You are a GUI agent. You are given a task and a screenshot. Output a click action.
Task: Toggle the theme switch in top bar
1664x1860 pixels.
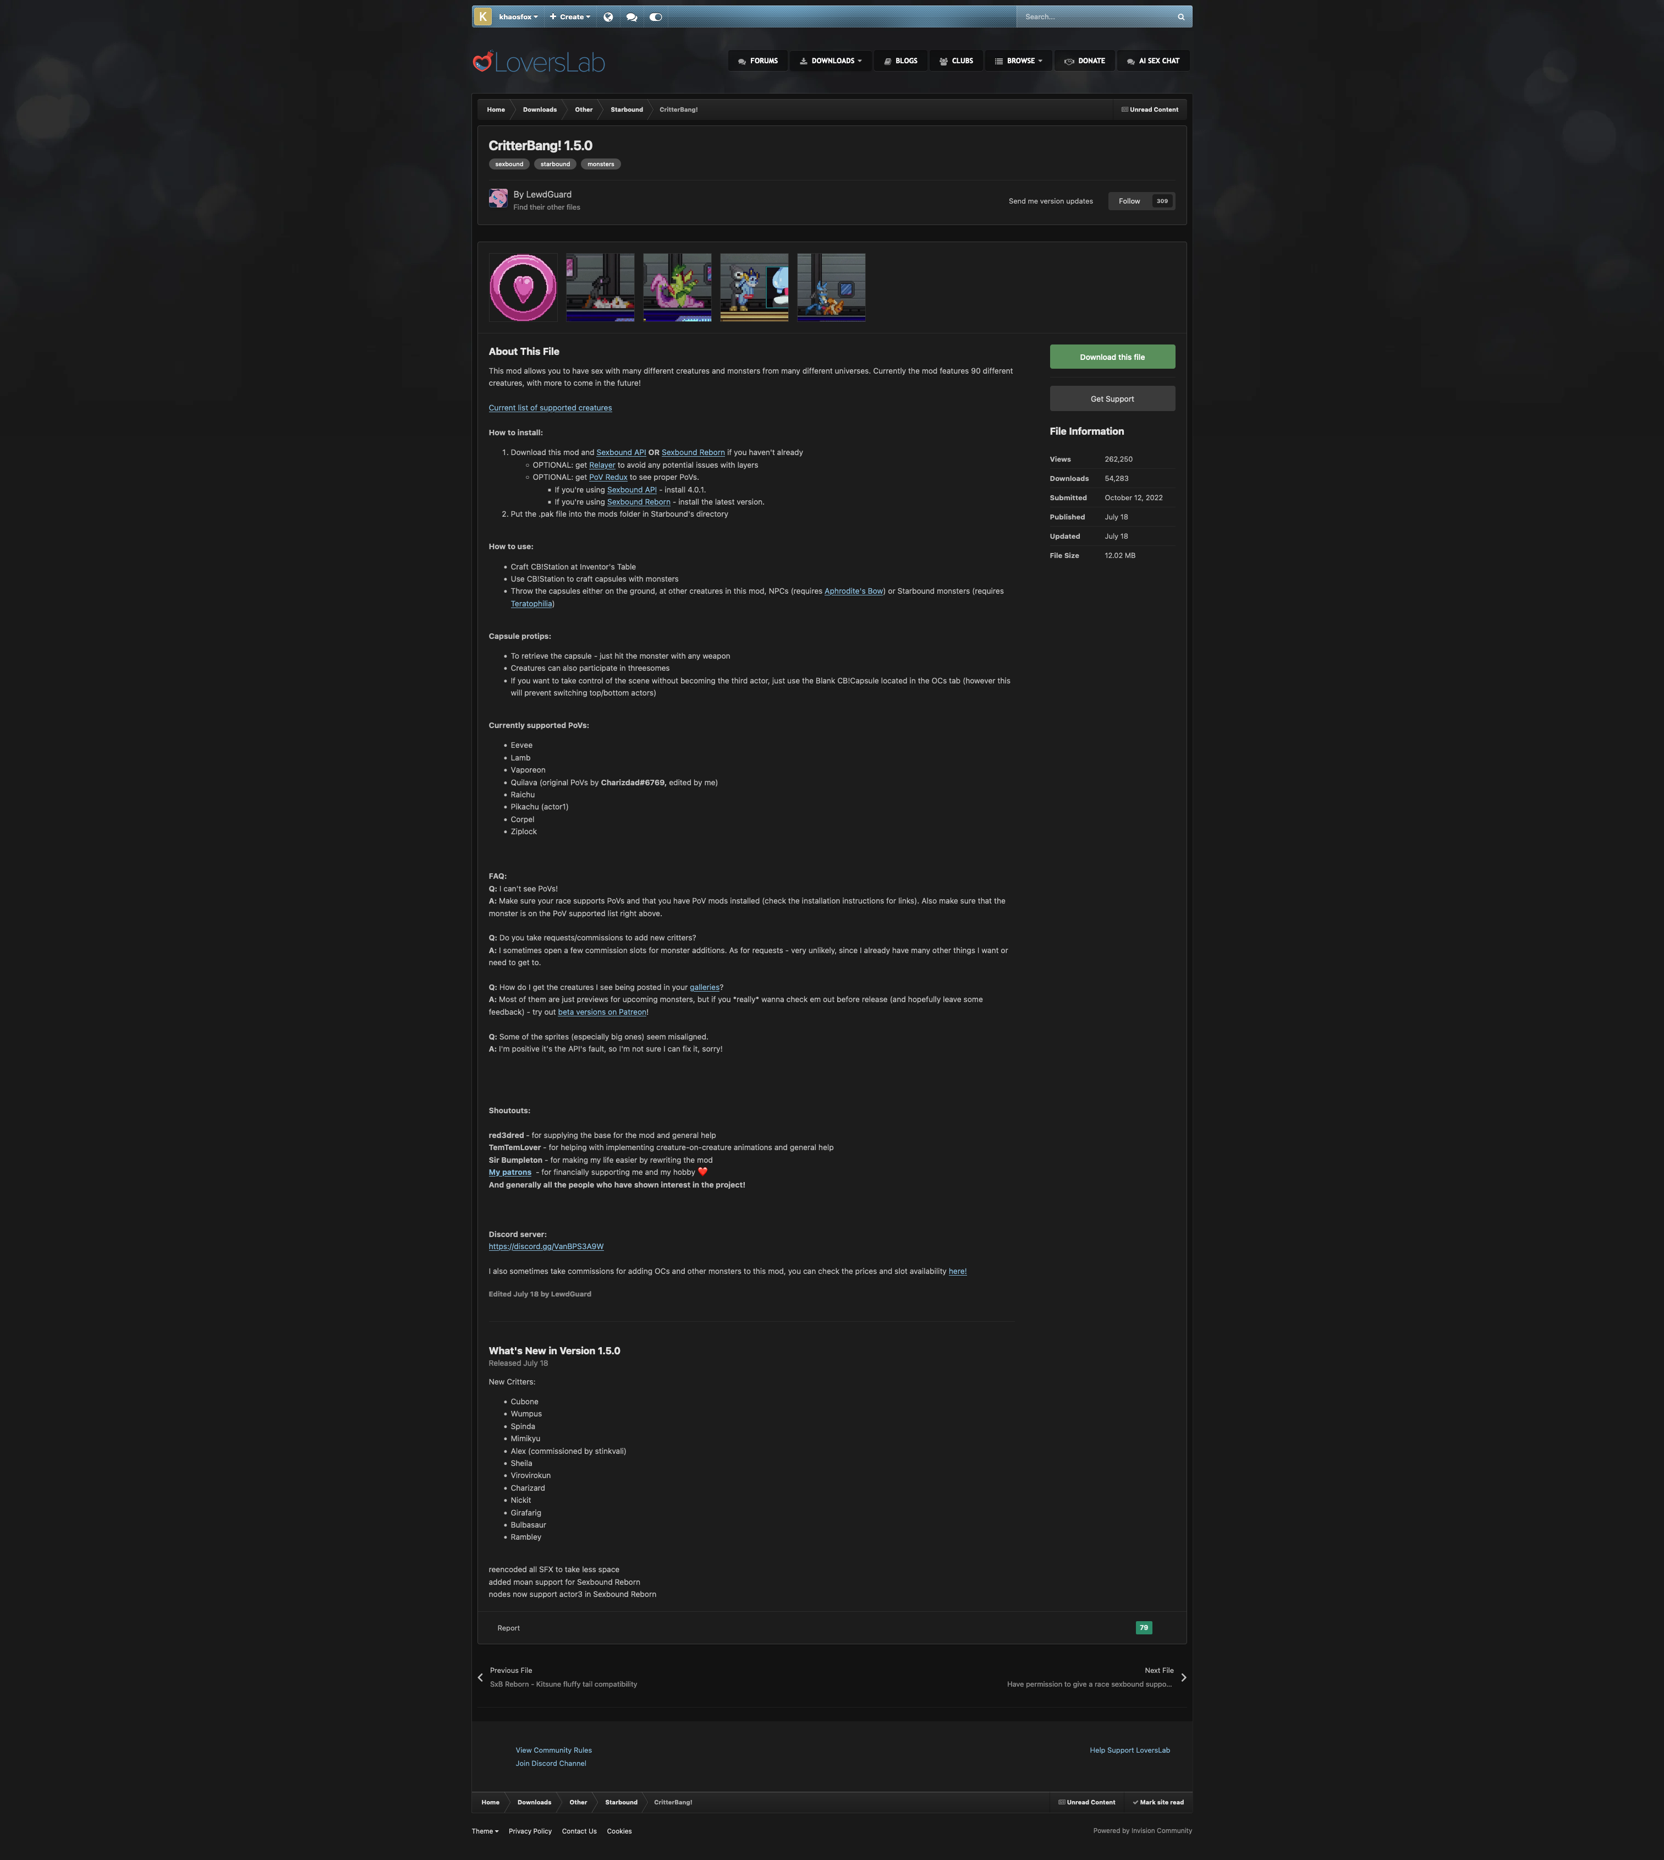(x=656, y=17)
